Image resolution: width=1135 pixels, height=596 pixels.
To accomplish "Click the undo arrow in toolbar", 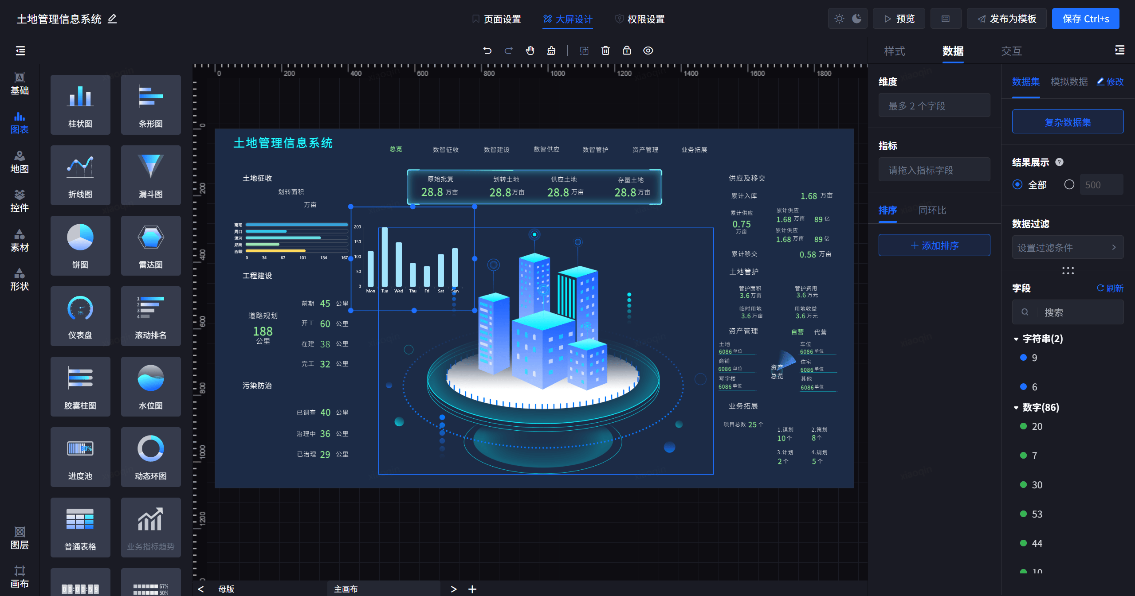I will click(x=487, y=51).
